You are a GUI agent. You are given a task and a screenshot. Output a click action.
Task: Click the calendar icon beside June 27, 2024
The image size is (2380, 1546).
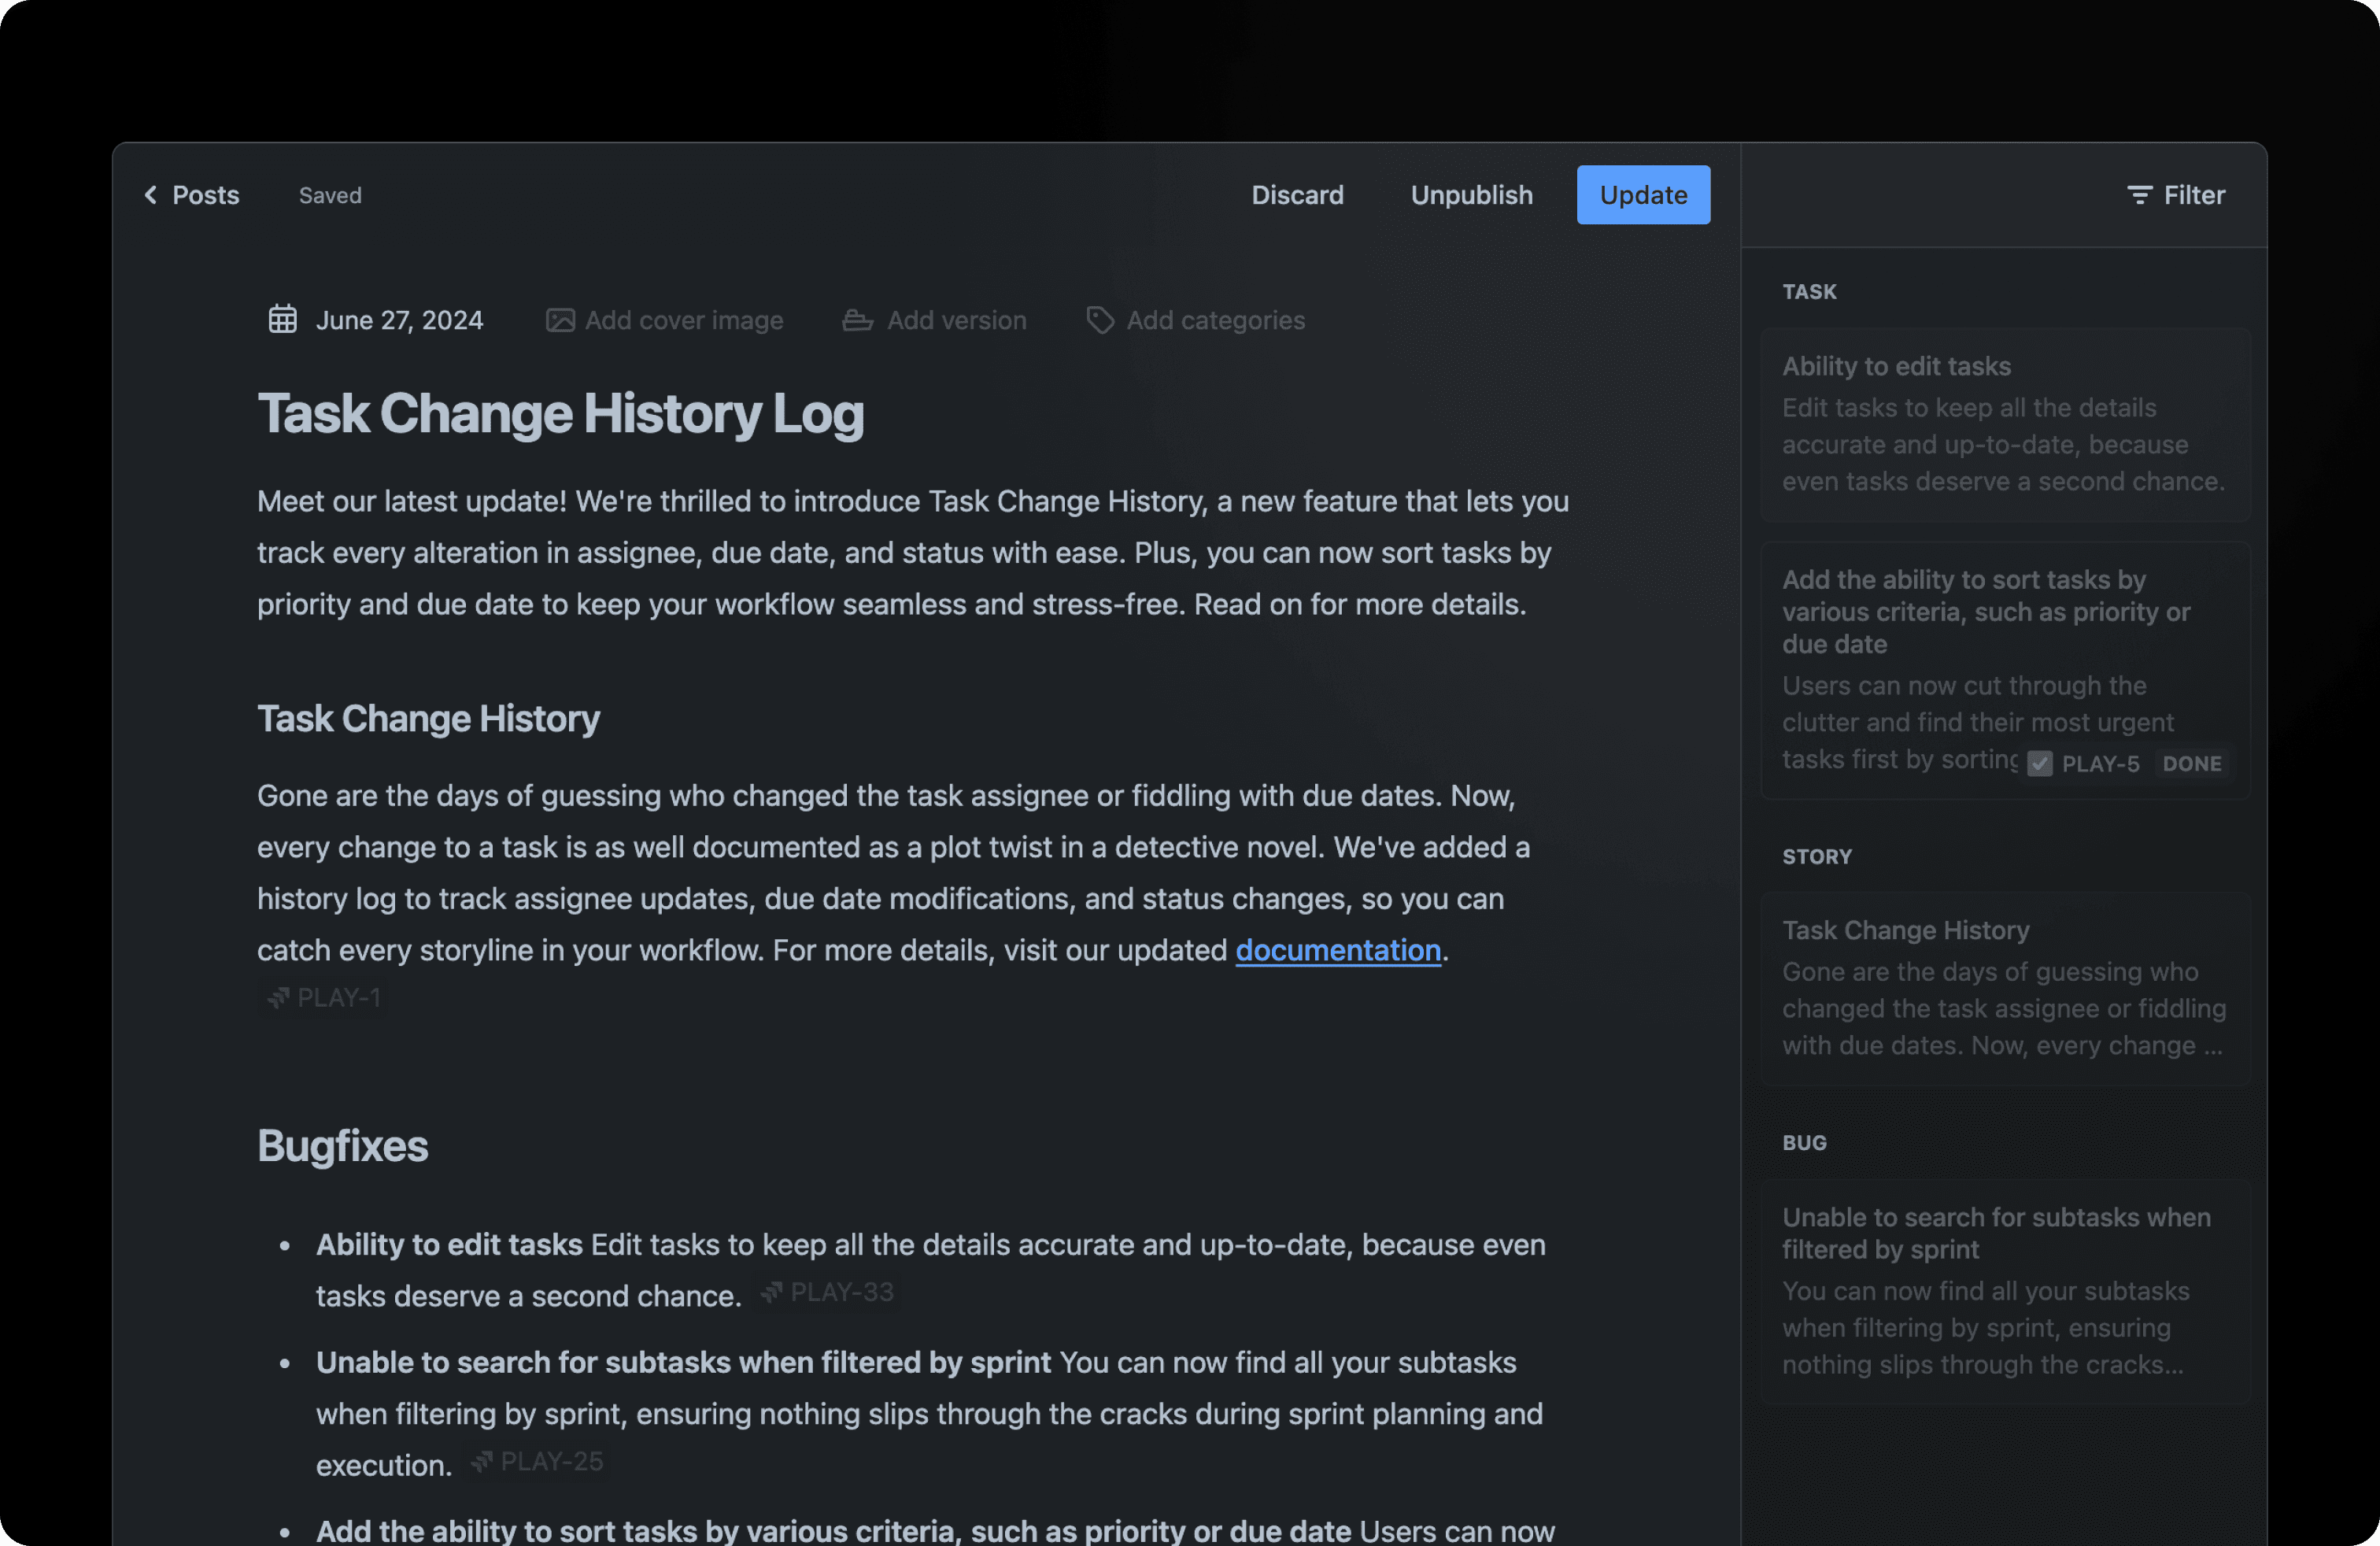click(283, 319)
